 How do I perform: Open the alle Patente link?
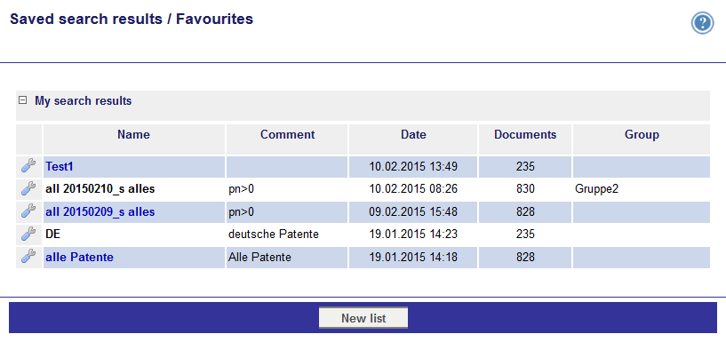pos(79,258)
